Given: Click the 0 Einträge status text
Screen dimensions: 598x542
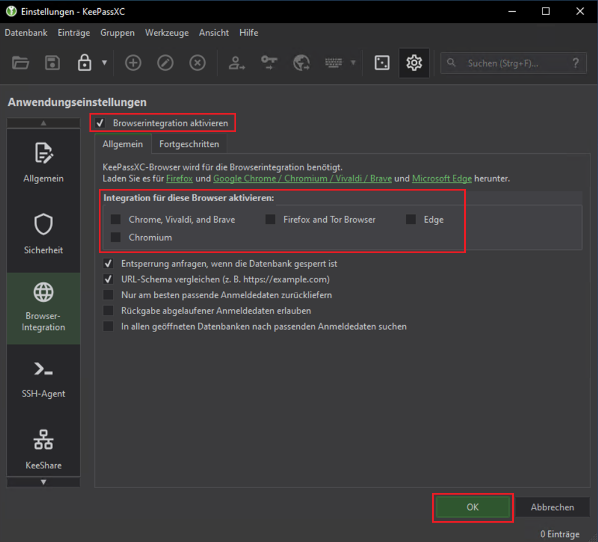Looking at the screenshot, I should [559, 534].
